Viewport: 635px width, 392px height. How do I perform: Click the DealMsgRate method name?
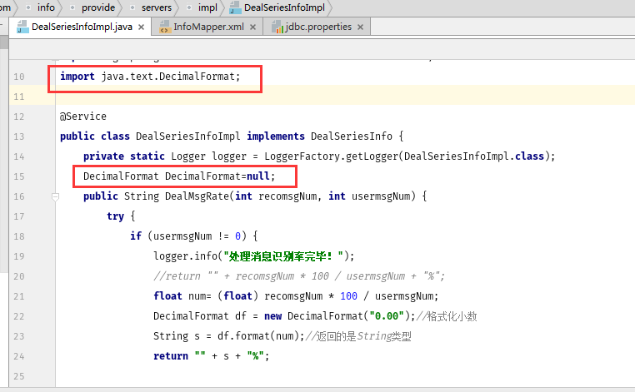coord(197,196)
